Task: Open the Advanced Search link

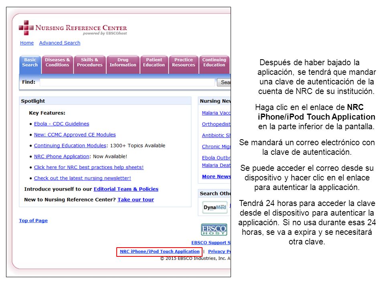Action: [60, 43]
